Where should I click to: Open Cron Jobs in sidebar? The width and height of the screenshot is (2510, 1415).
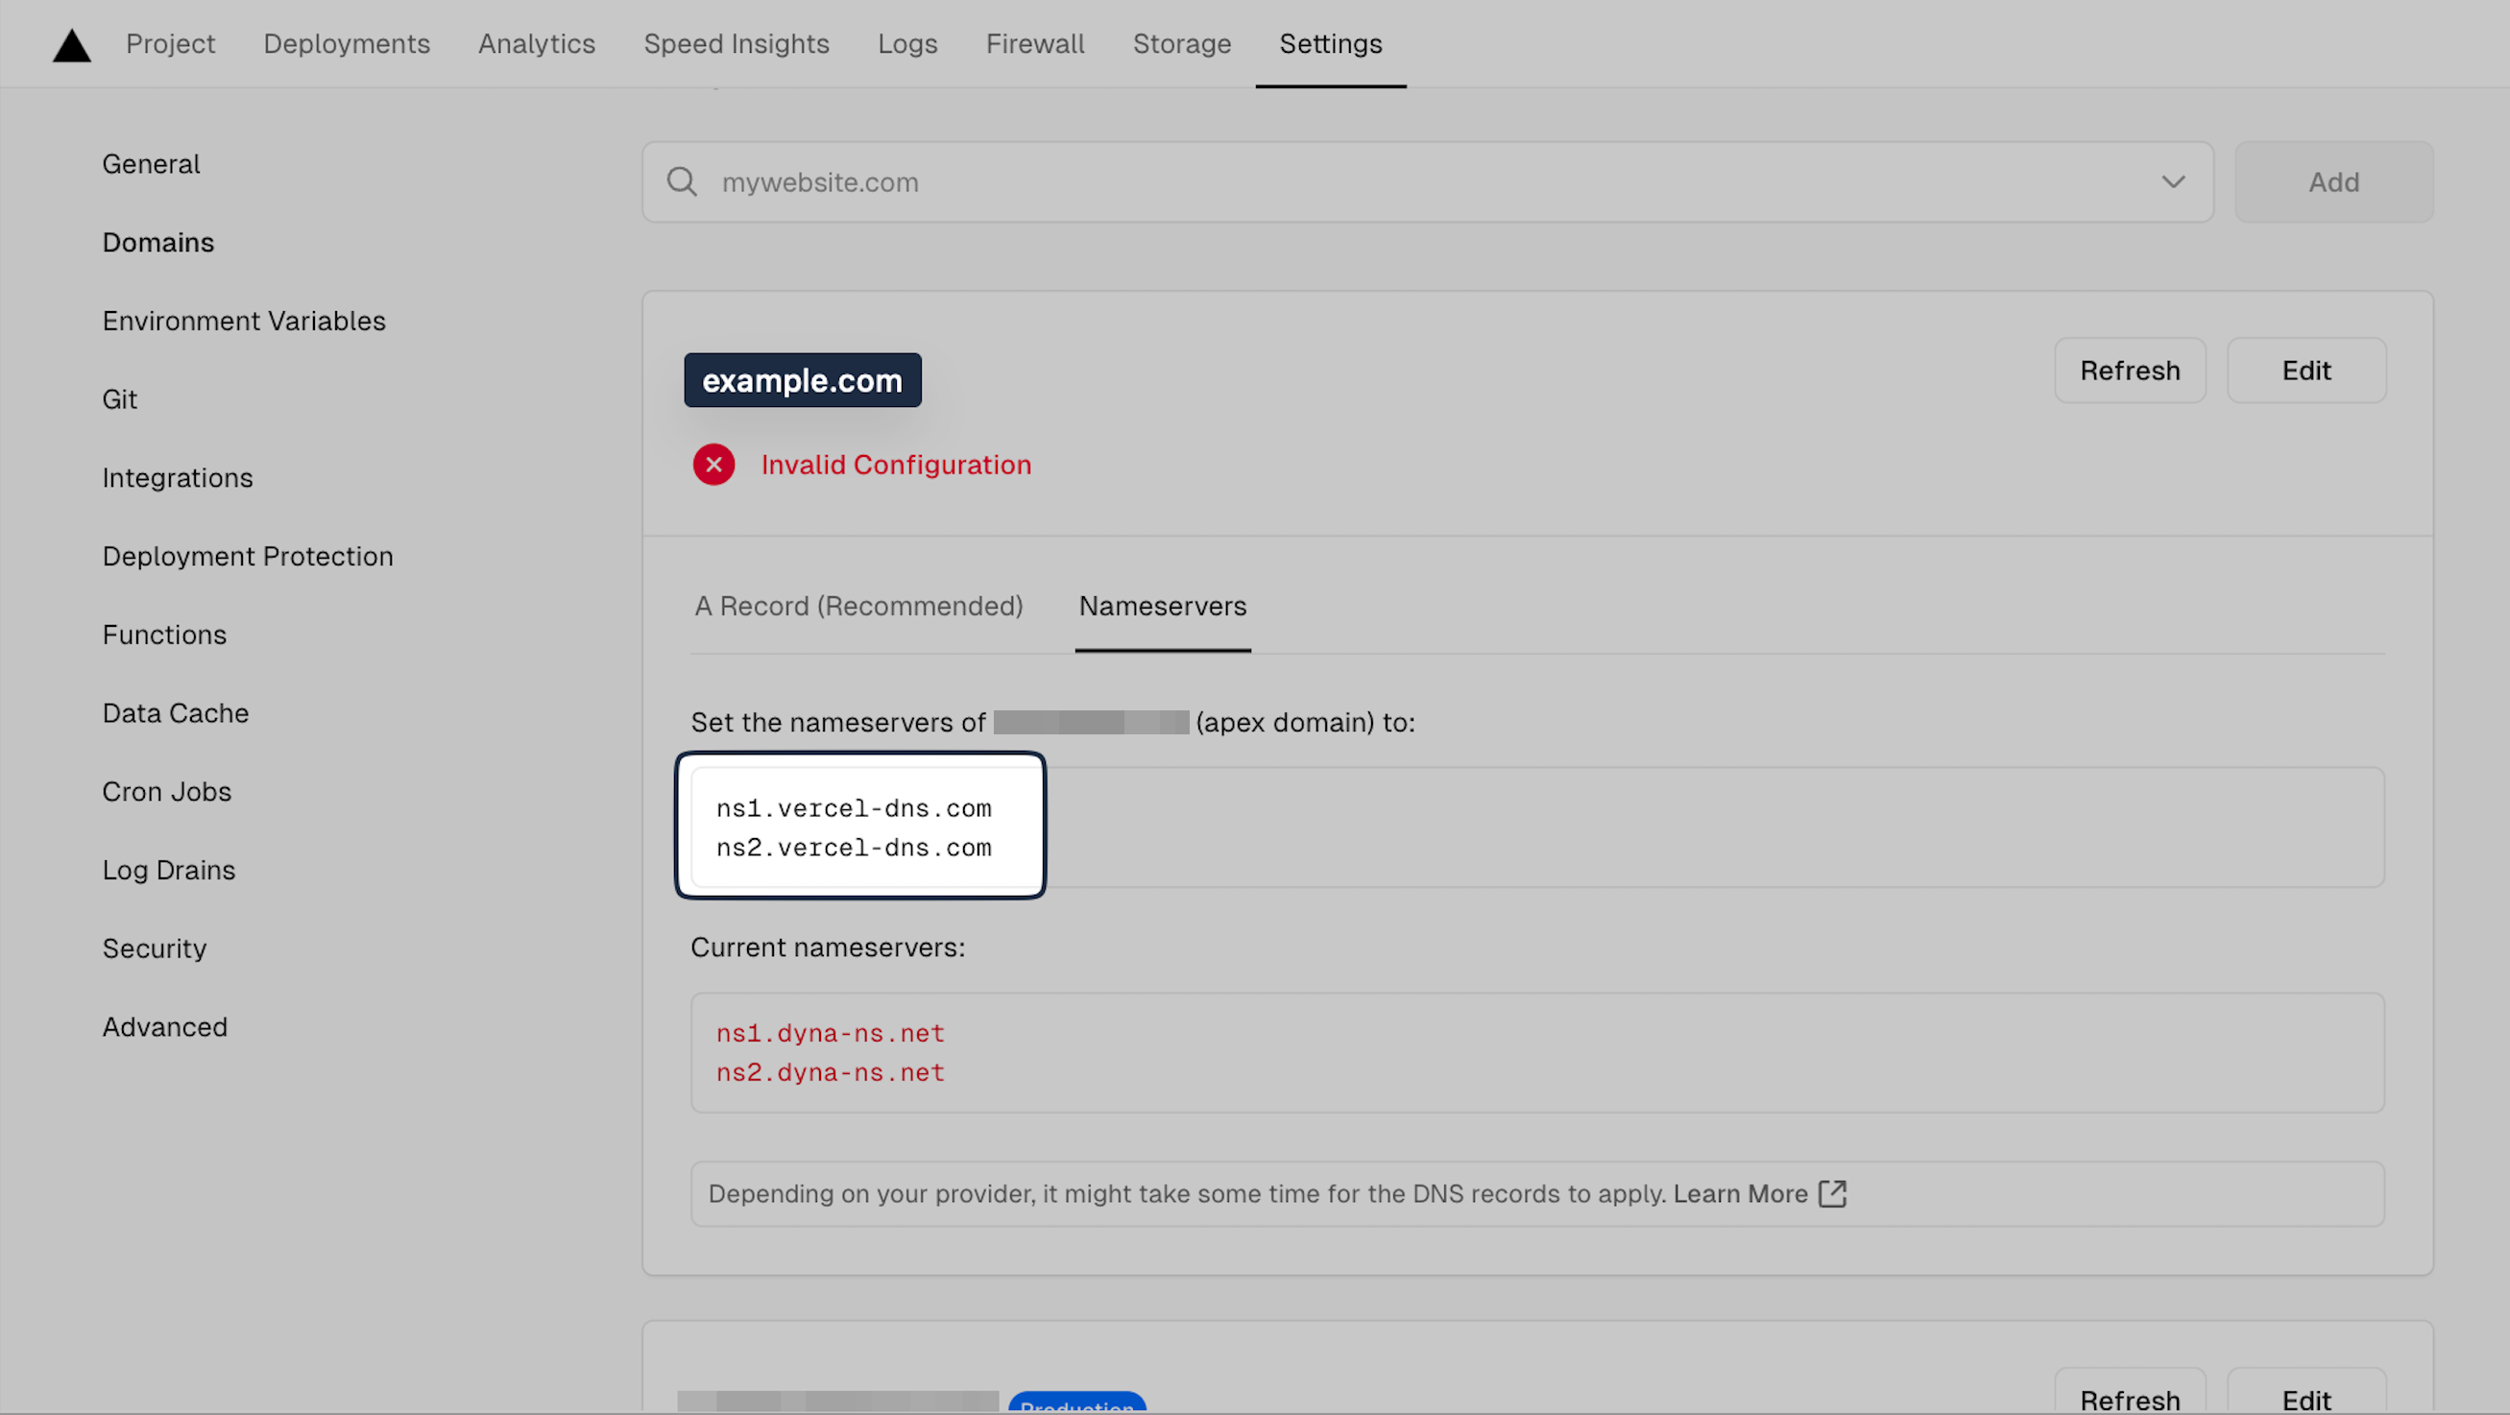coord(167,792)
